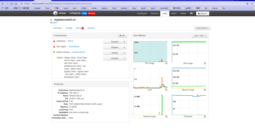Screen dimensions: 255x133
Task: Click the Load chart export icon
Action: 166,90
